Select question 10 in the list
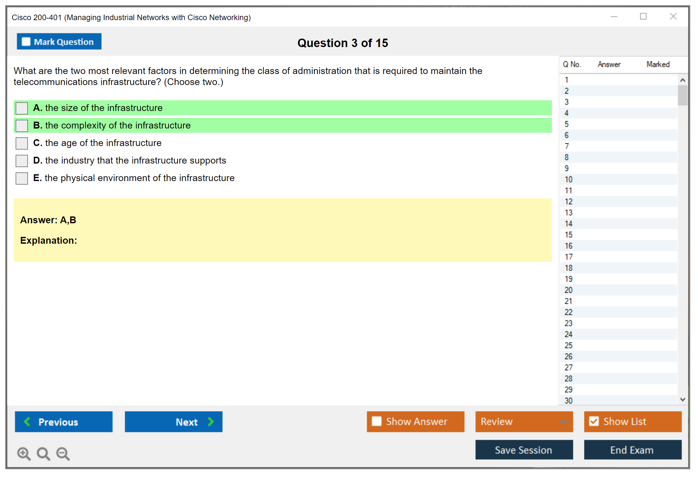 568,179
